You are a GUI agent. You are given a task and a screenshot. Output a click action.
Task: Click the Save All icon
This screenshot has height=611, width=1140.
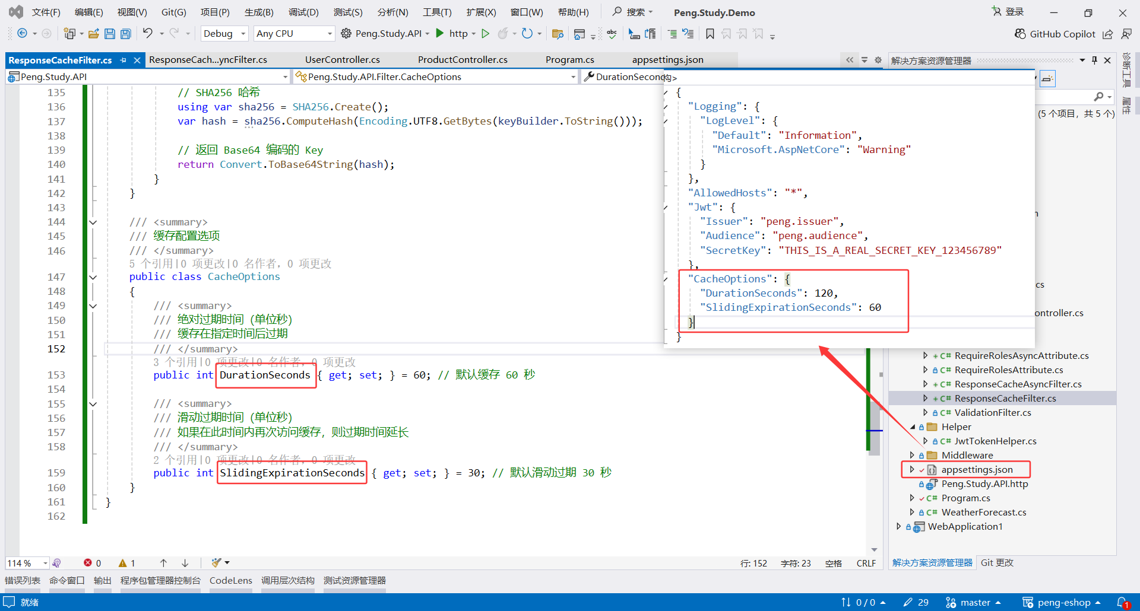(x=125, y=34)
